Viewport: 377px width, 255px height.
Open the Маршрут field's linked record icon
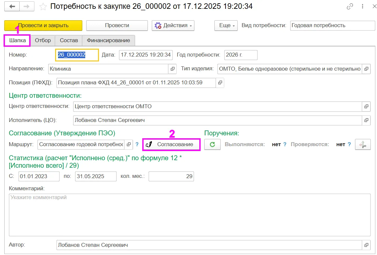click(x=129, y=144)
